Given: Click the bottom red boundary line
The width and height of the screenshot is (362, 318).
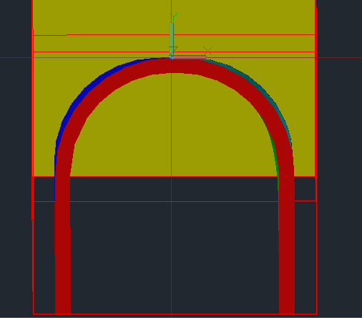Looking at the screenshot, I should coord(174,314).
